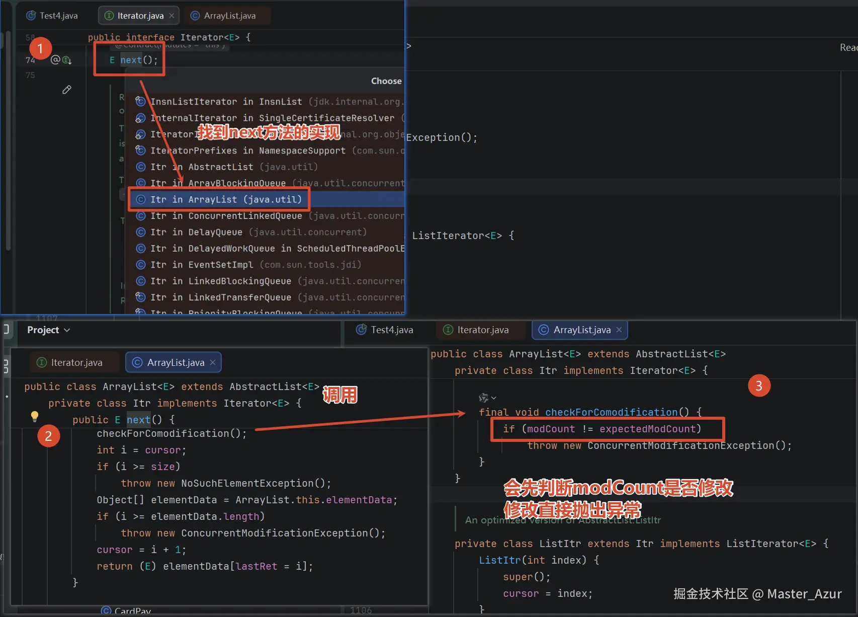Select Iterator.java tab in top editor
Image resolution: width=858 pixels, height=617 pixels.
point(140,16)
